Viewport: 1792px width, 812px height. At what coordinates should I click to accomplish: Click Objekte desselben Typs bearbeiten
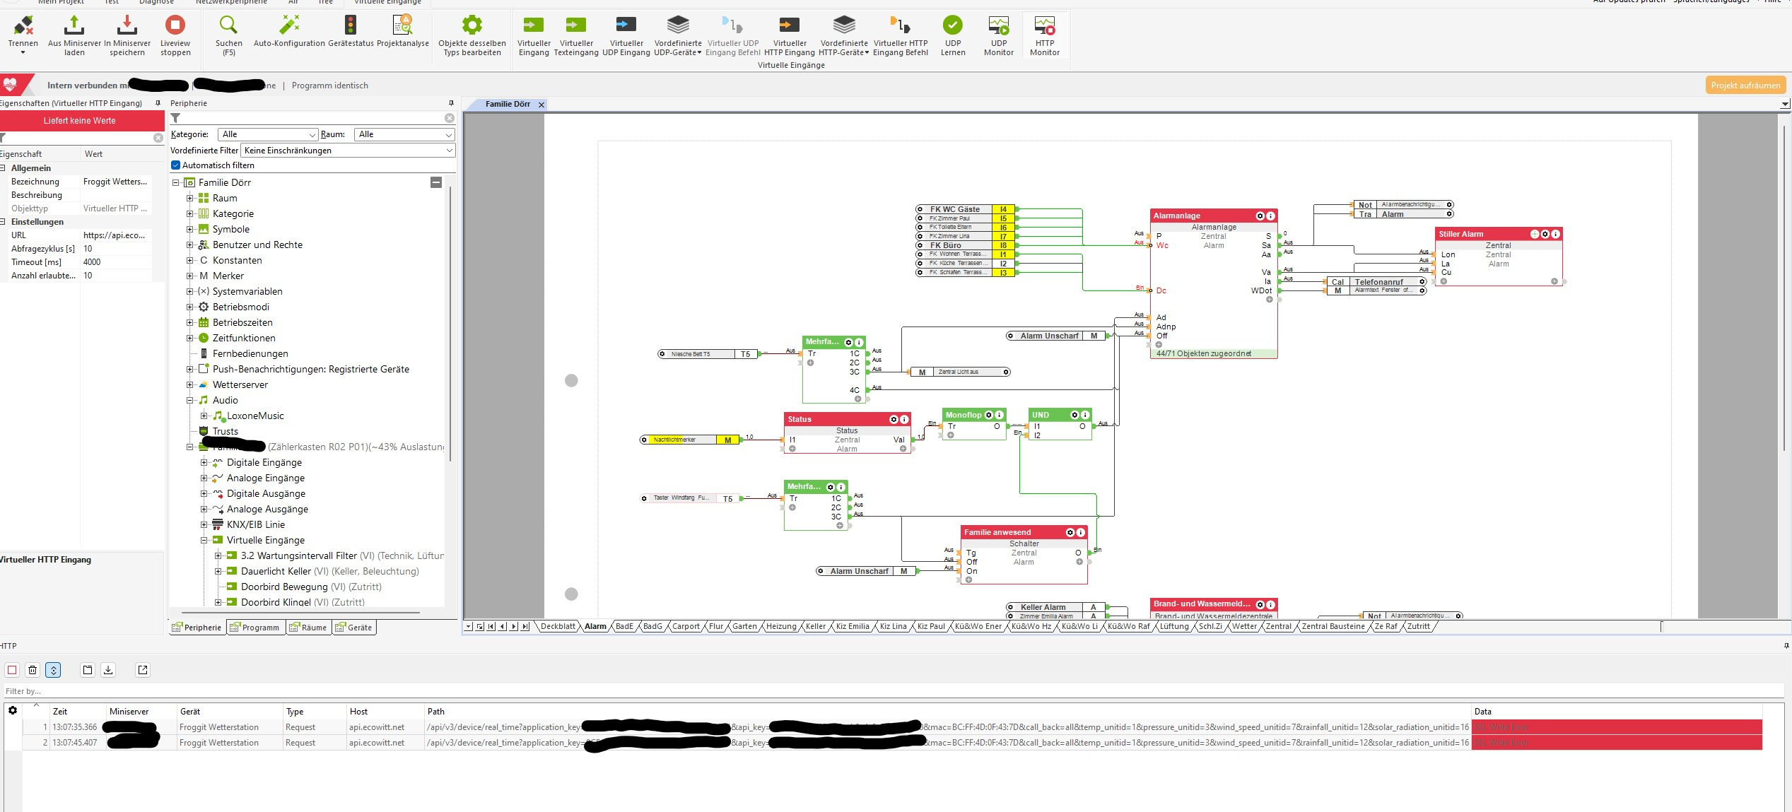[472, 34]
